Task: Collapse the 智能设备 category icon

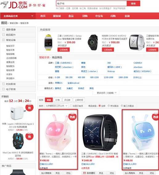Action: click(3, 40)
